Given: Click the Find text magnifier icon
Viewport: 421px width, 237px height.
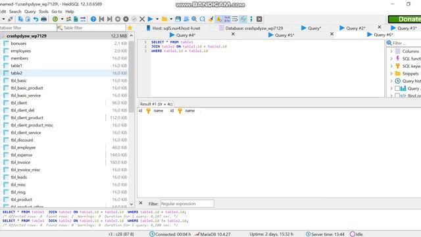Looking at the screenshot, I should point(194,19).
